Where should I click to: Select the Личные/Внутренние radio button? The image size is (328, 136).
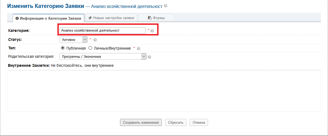pos(90,48)
